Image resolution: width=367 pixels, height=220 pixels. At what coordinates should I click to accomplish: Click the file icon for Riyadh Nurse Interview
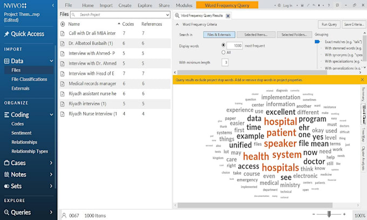point(63,114)
